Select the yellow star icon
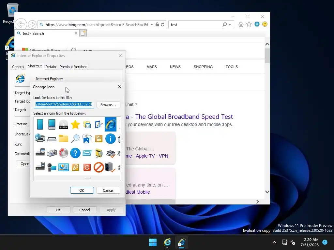Screen dimensions: 334x250 pyautogui.click(x=75, y=125)
